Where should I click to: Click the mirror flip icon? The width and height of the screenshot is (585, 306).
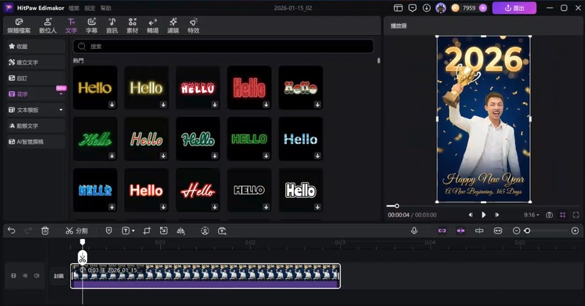(x=181, y=231)
